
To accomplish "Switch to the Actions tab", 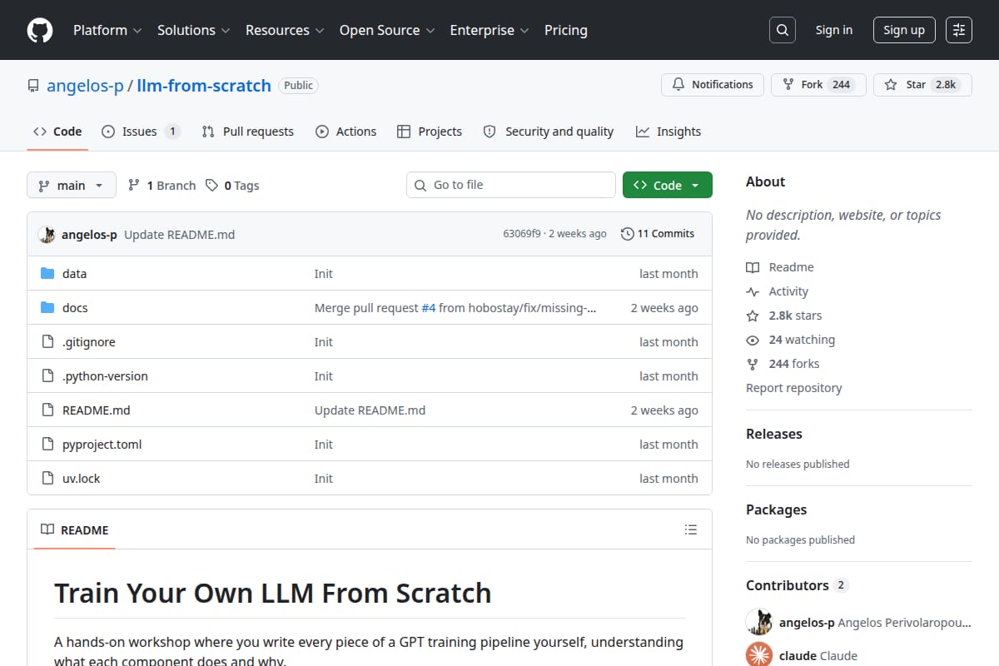I will [x=345, y=132].
